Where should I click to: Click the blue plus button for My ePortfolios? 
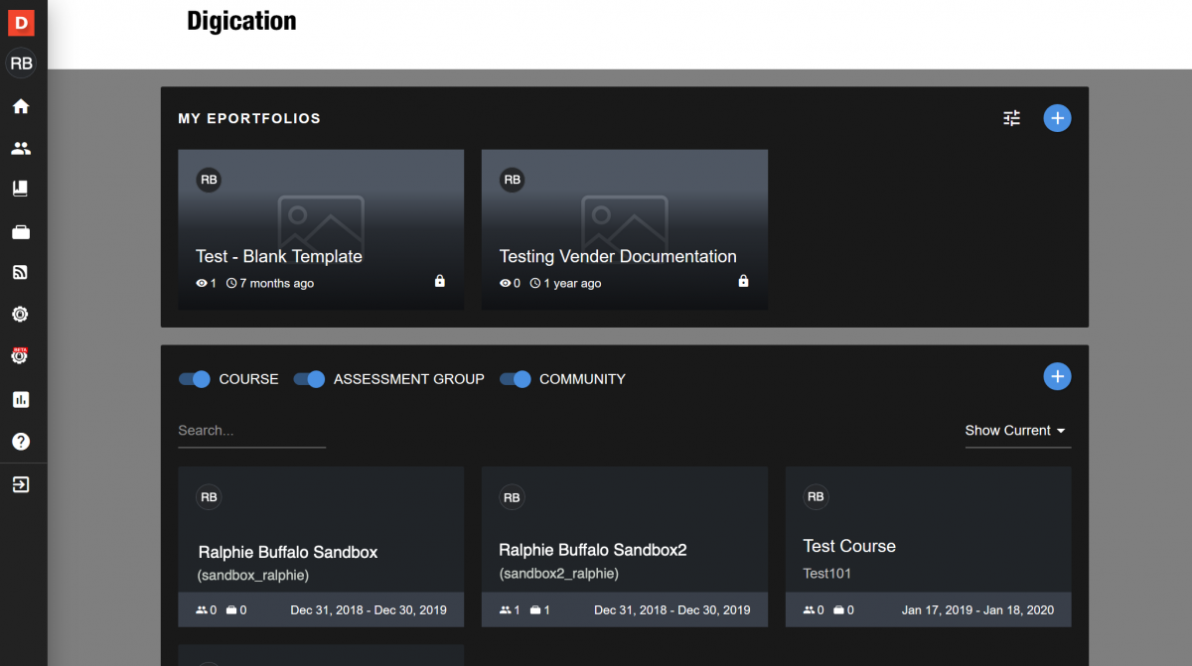pyautogui.click(x=1057, y=117)
